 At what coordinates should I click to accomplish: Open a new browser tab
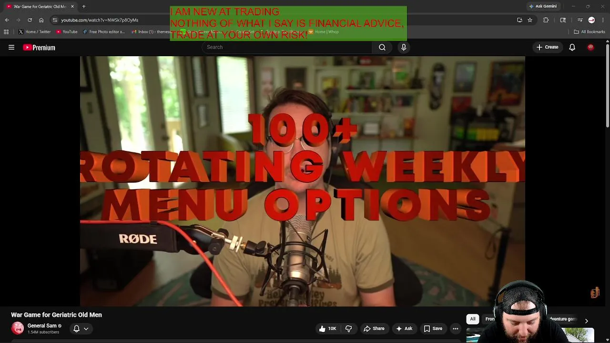click(x=83, y=6)
